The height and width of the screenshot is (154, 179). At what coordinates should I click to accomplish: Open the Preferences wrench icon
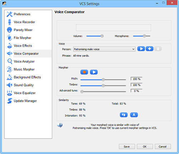[x=9, y=14]
